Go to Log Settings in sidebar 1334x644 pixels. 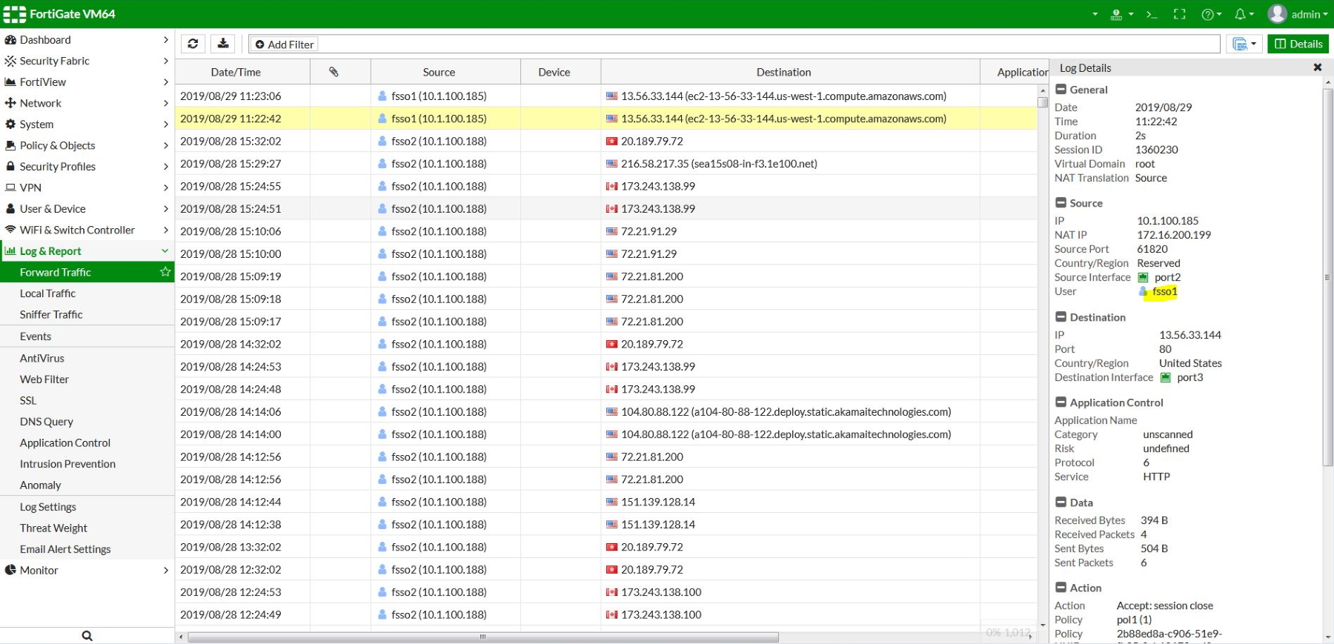(48, 507)
